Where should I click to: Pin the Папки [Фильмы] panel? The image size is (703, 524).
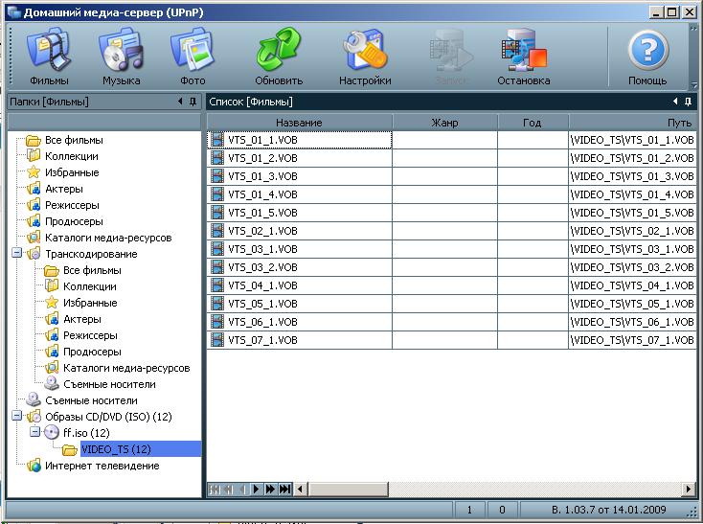click(193, 102)
